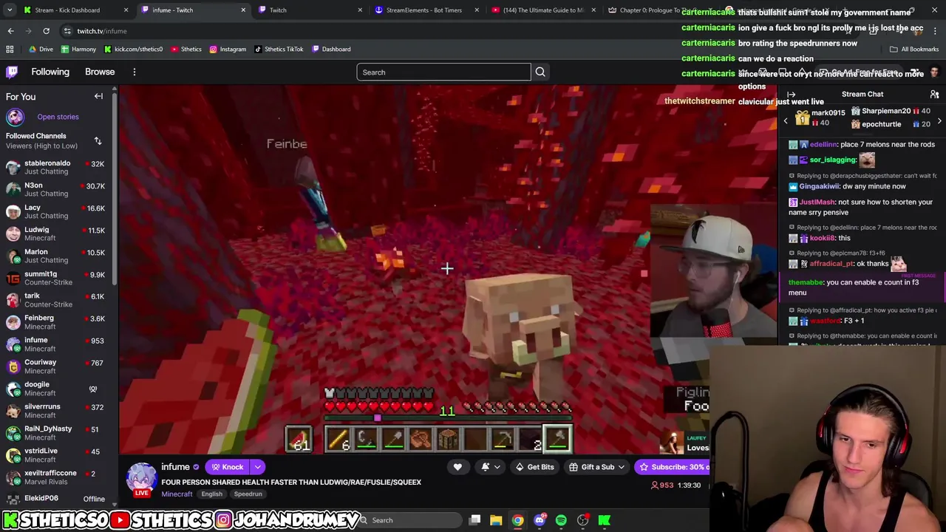Open the Couriway channel in sidebar
The width and height of the screenshot is (946, 532).
coord(55,367)
